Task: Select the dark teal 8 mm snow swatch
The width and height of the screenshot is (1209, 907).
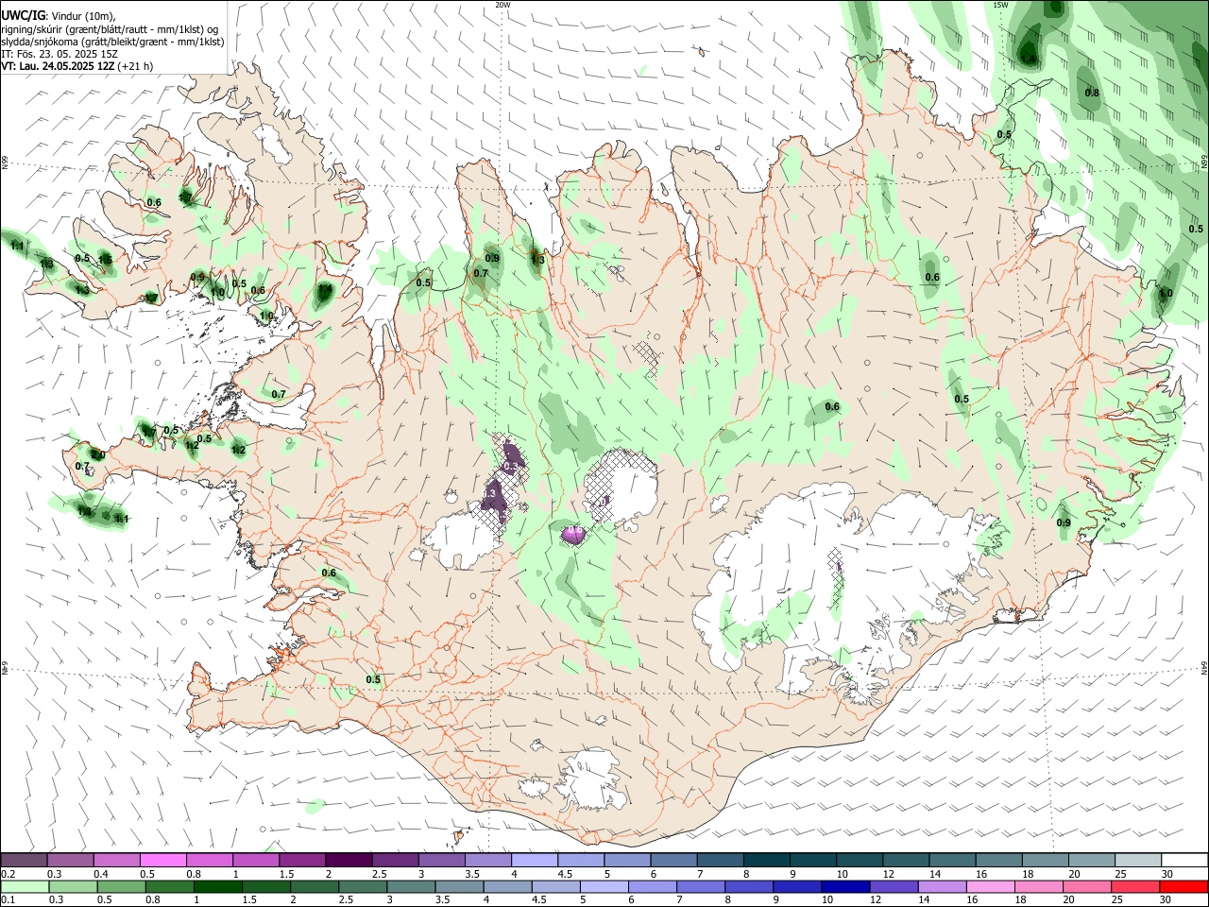Action: point(767,860)
